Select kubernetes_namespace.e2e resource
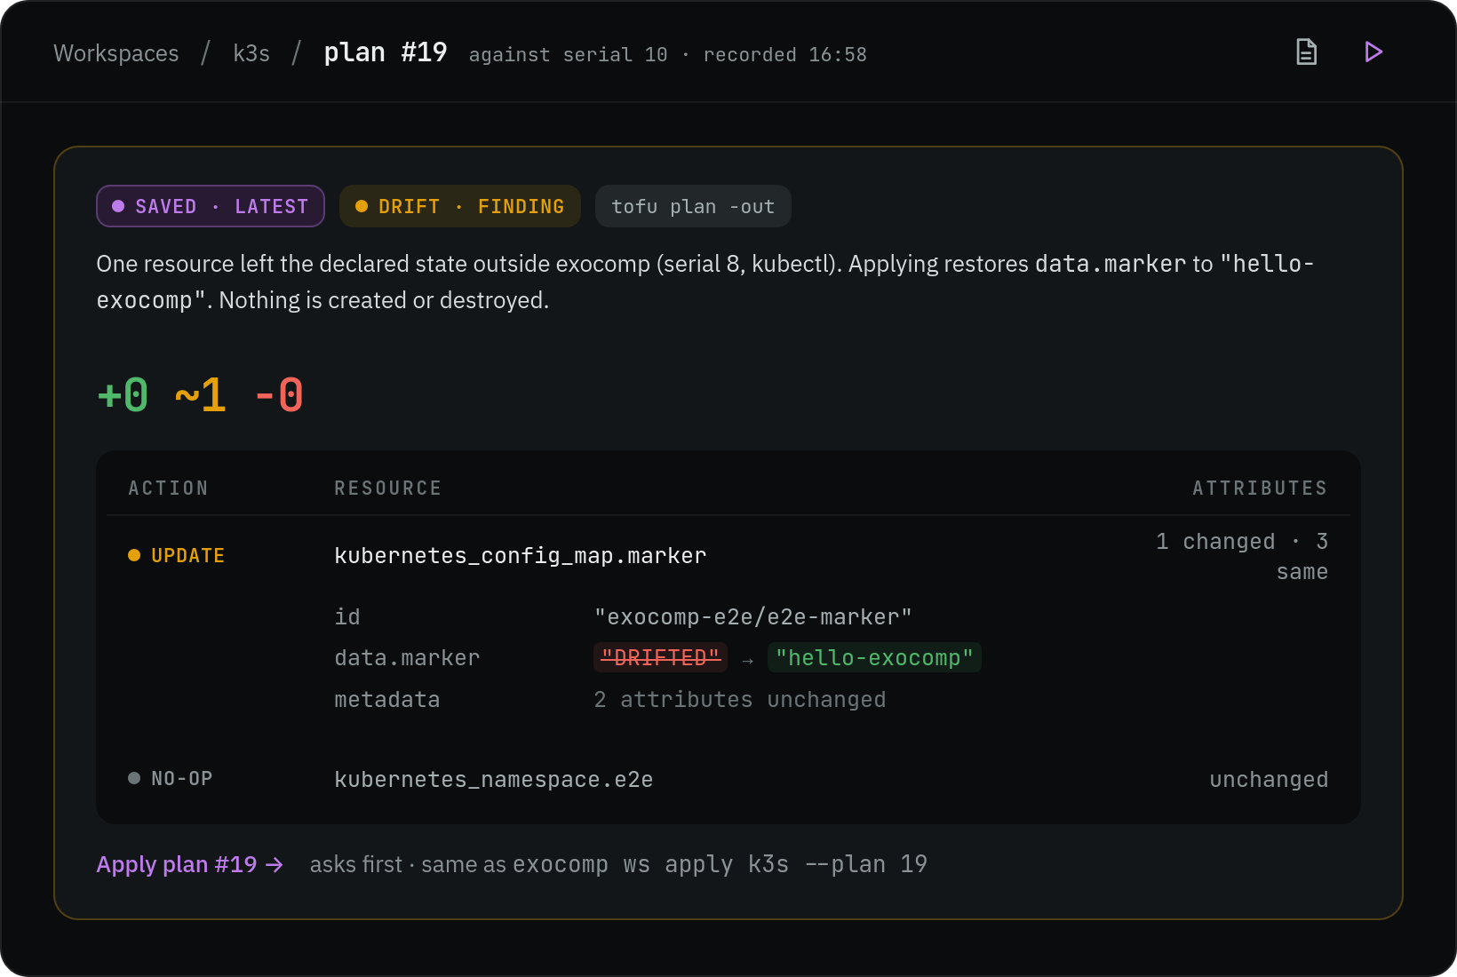The height and width of the screenshot is (977, 1457). 494,780
